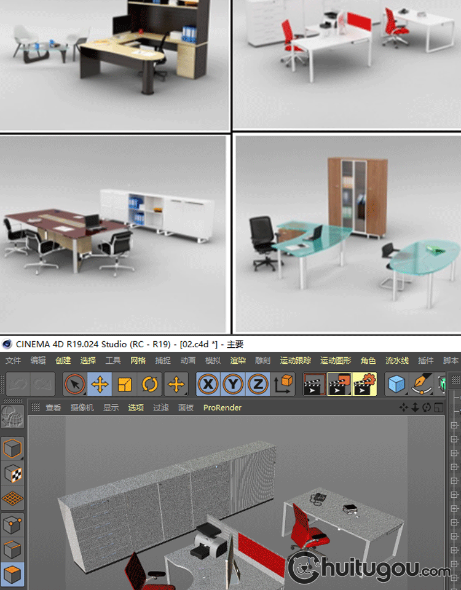Select the Scale tool

(125, 385)
